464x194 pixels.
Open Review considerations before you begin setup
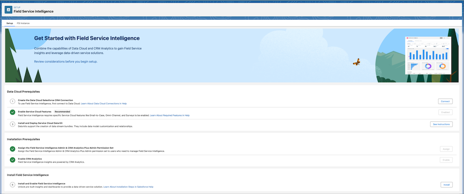coord(66,61)
